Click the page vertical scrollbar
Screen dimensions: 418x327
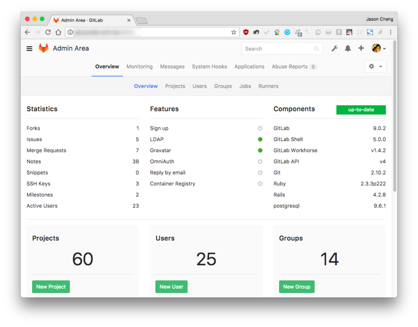[395, 116]
